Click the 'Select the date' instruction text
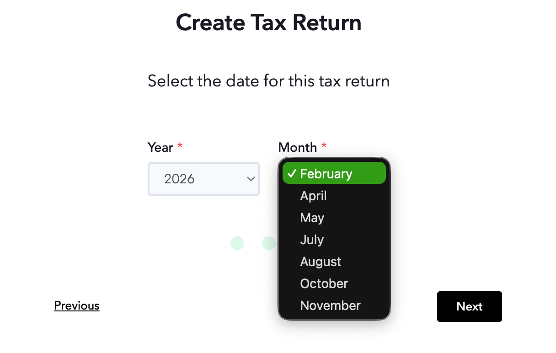556x353 pixels. (269, 81)
